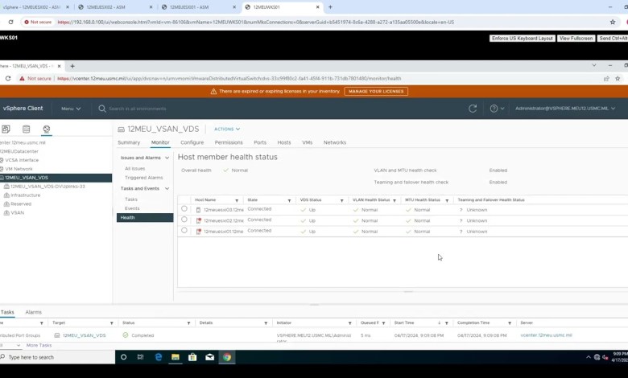Switch to Alarms tab in bottom panel
This screenshot has height=378, width=628.
tap(33, 312)
